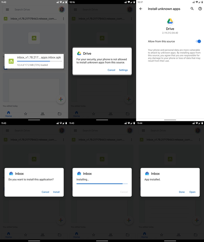
Task: Select Files tab in 72% download screen
Action: [x=60, y=114]
